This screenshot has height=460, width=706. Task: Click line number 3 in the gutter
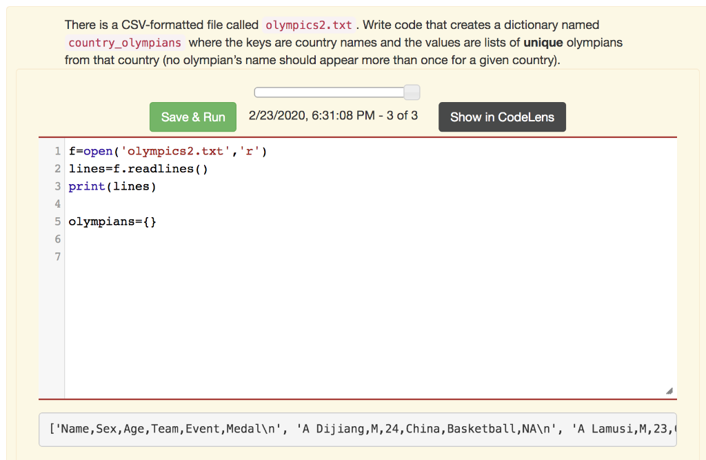point(57,186)
